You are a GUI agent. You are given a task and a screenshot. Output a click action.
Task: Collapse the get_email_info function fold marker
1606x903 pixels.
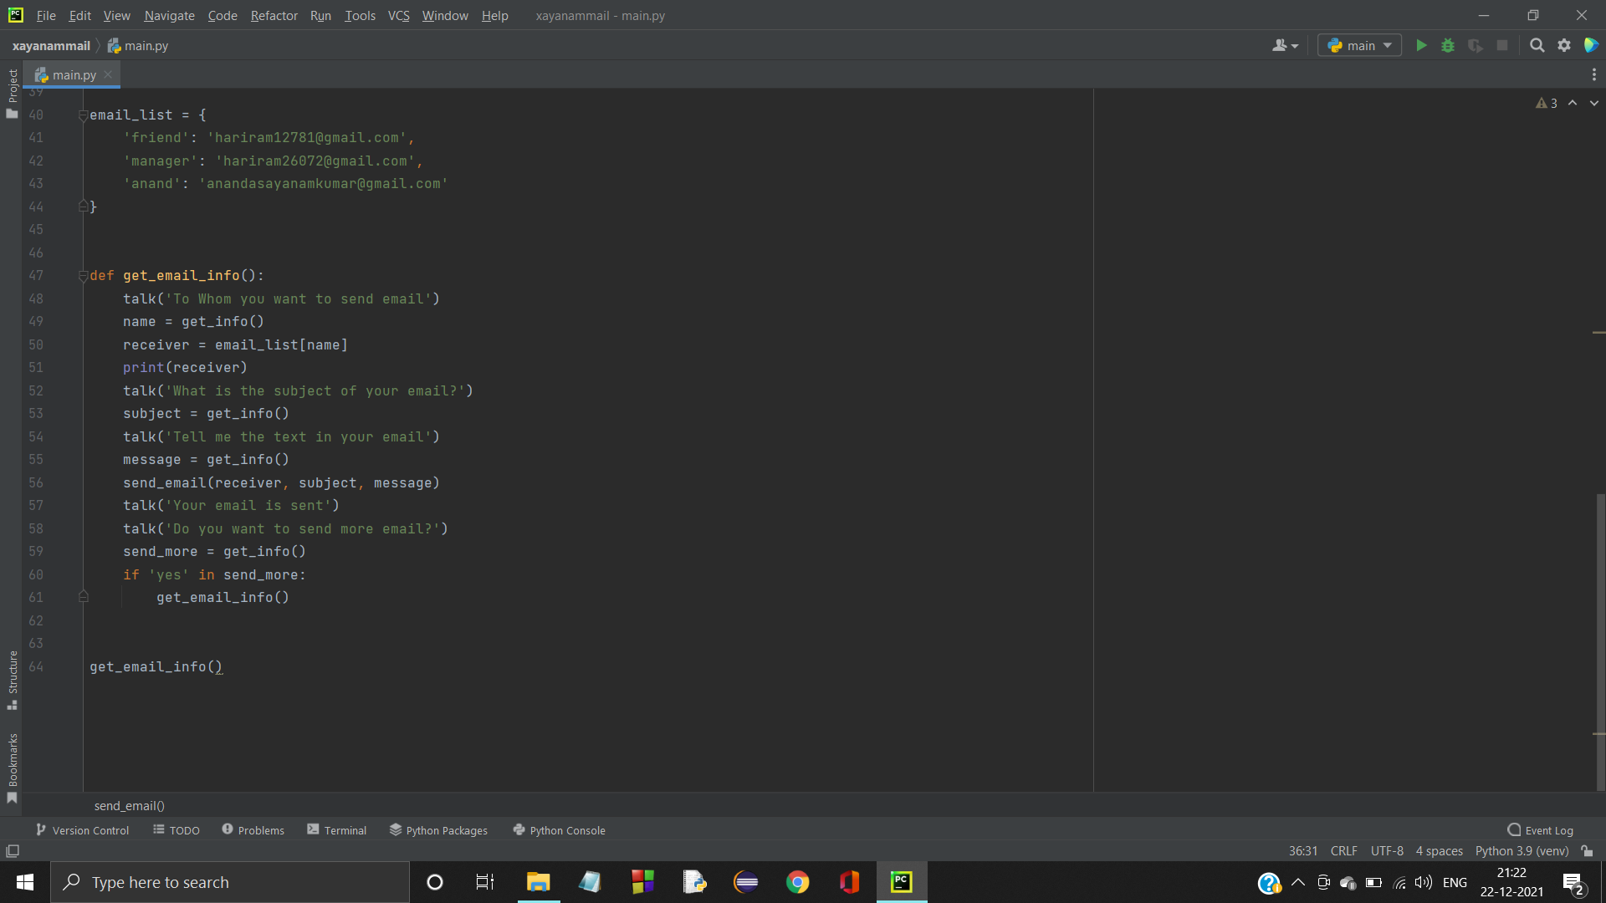[83, 276]
